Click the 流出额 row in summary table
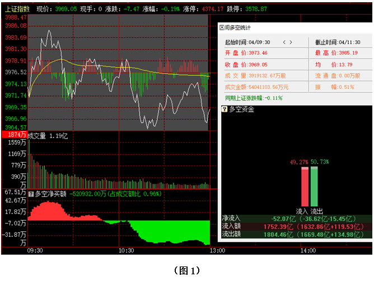 coord(296,234)
